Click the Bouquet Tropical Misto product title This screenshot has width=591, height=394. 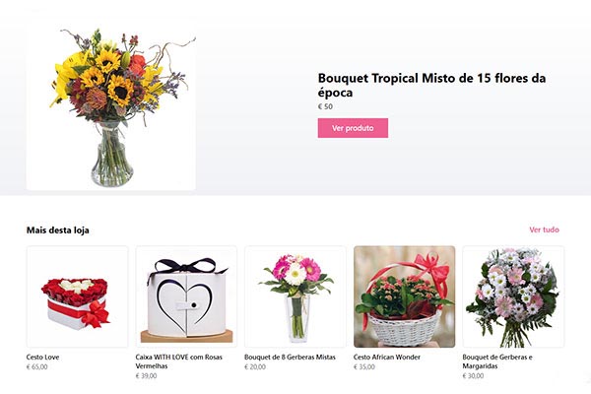[431, 86]
